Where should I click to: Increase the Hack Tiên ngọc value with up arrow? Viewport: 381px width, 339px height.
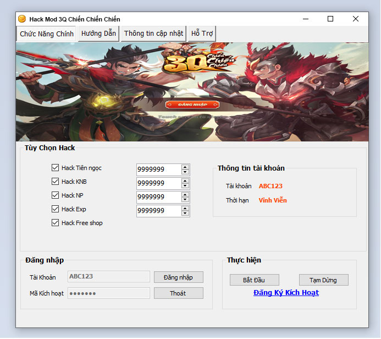(x=185, y=167)
